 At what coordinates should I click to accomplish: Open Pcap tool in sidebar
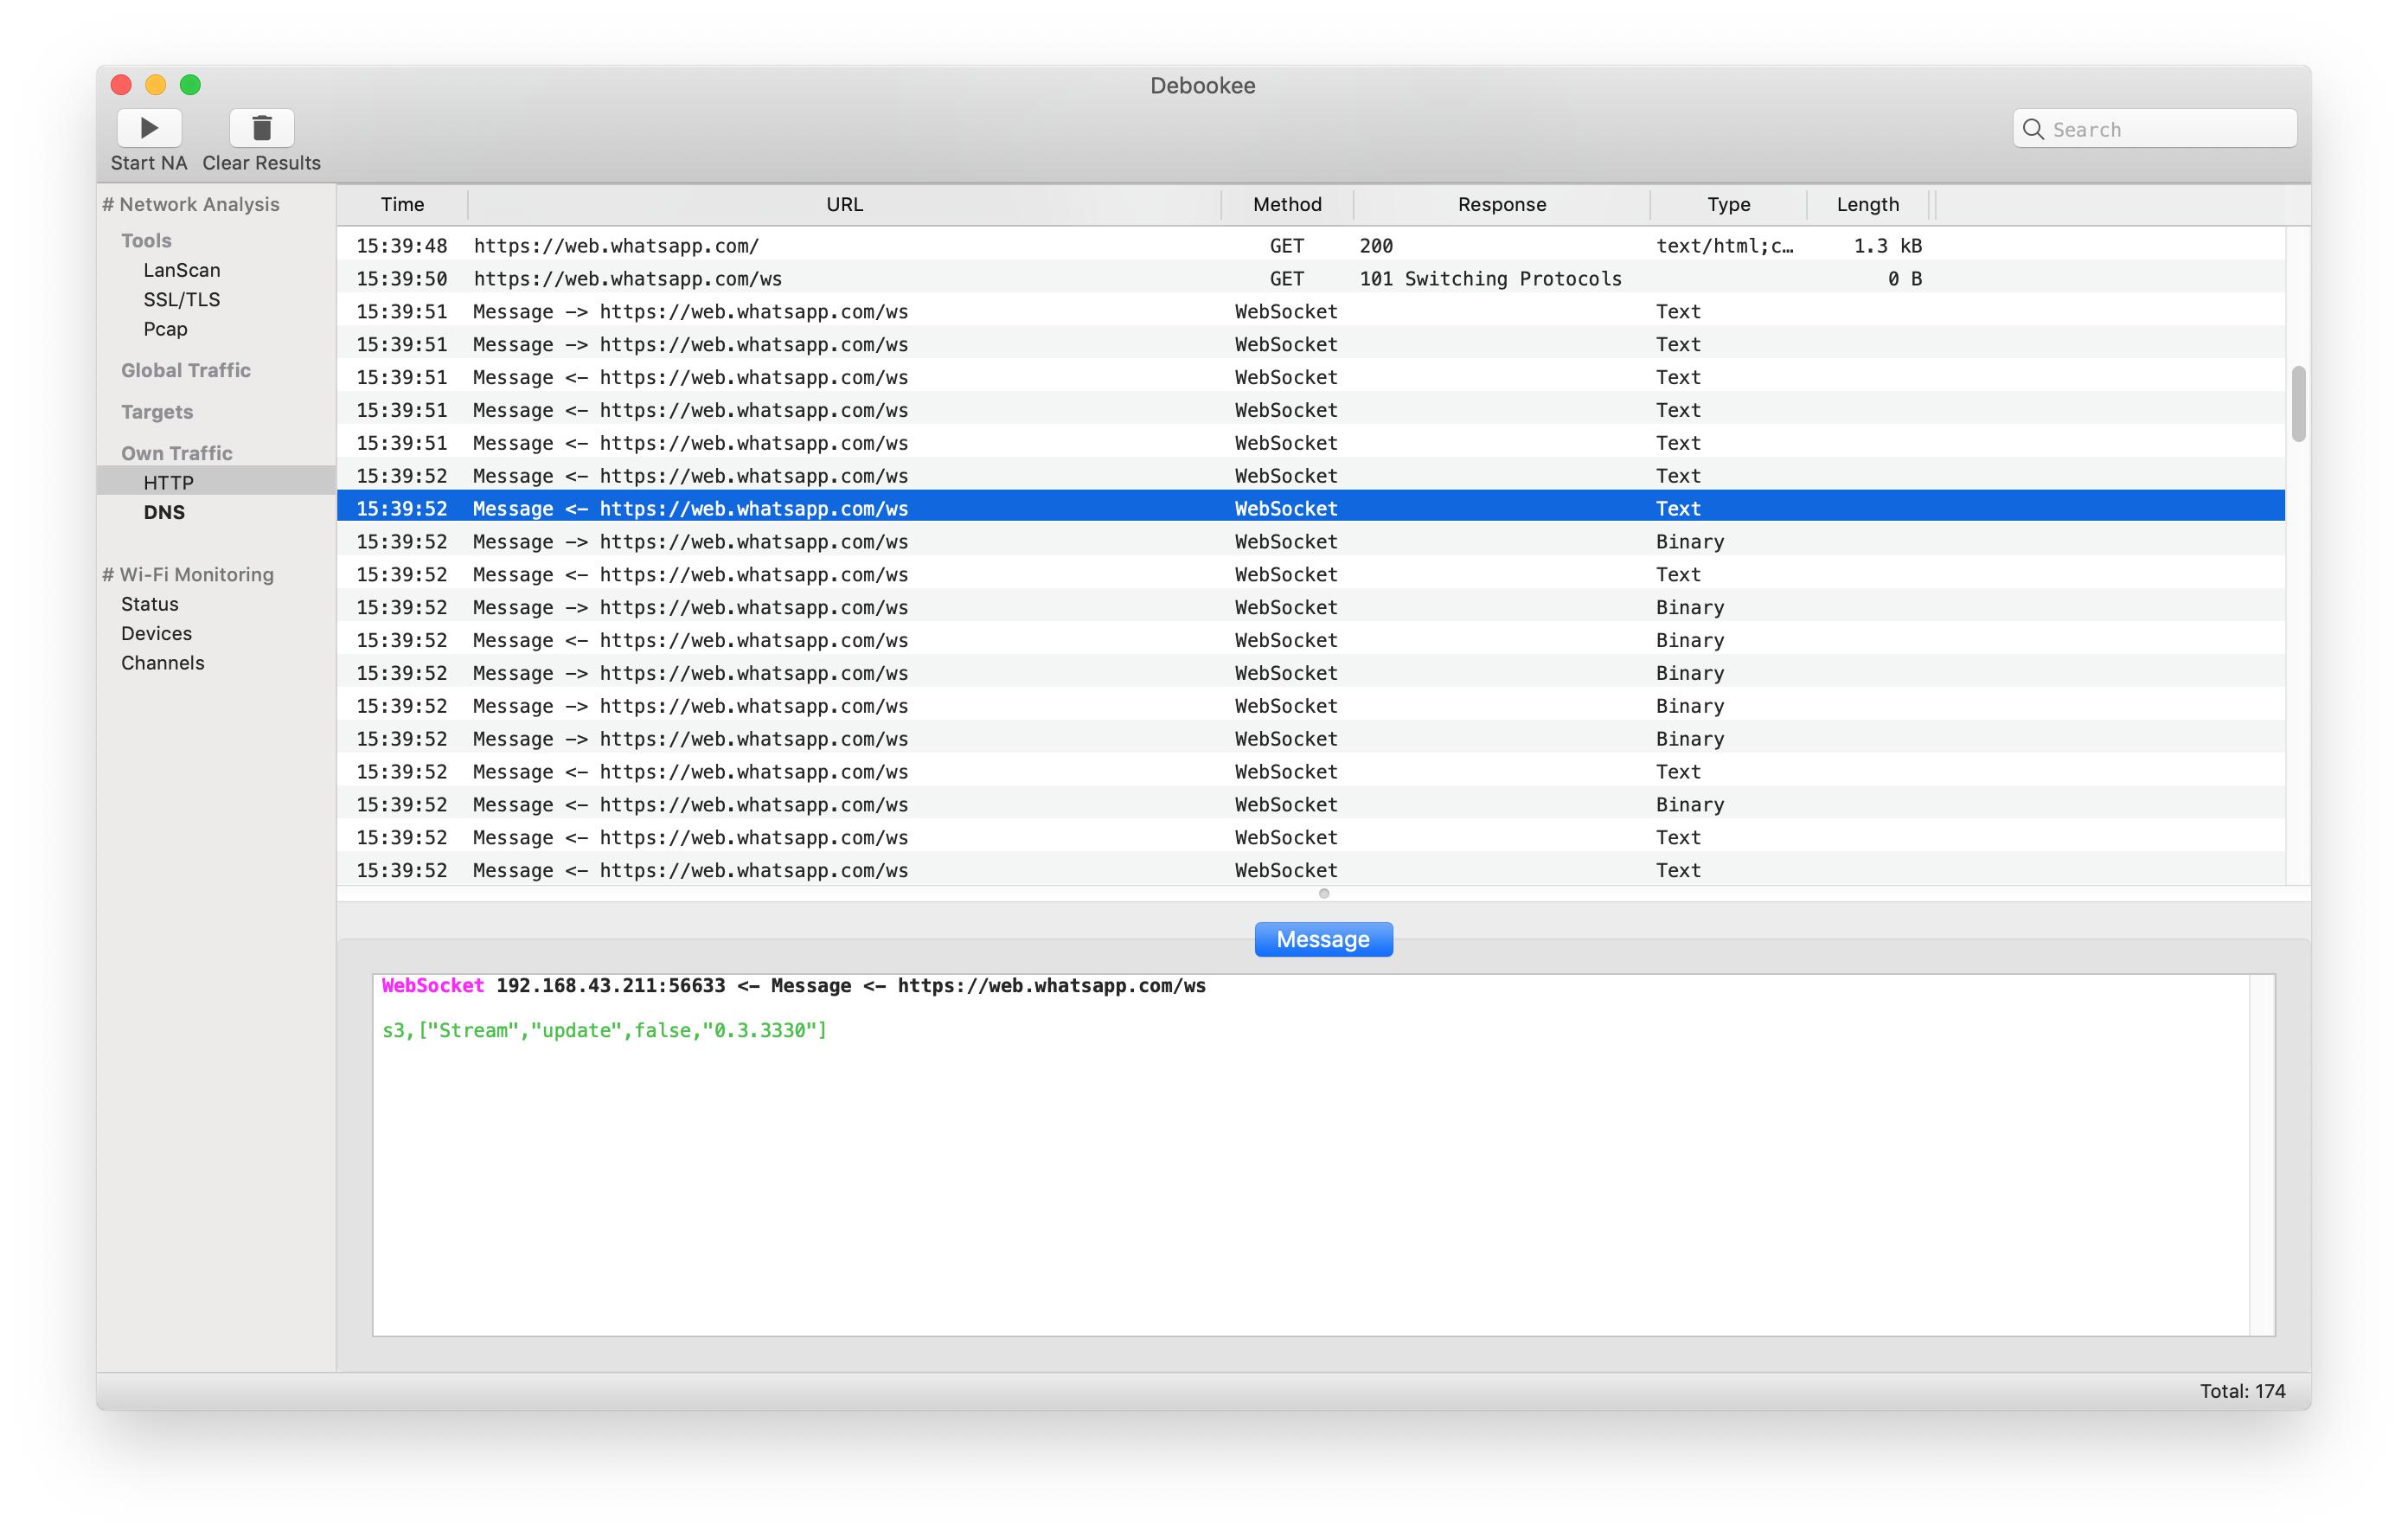(x=165, y=329)
